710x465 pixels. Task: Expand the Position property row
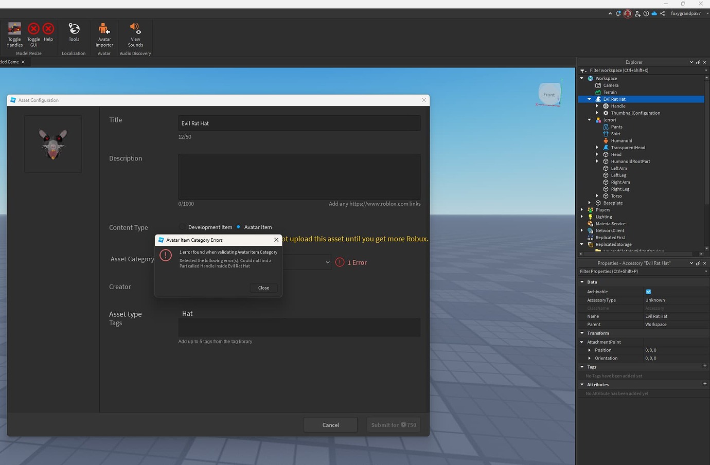589,350
